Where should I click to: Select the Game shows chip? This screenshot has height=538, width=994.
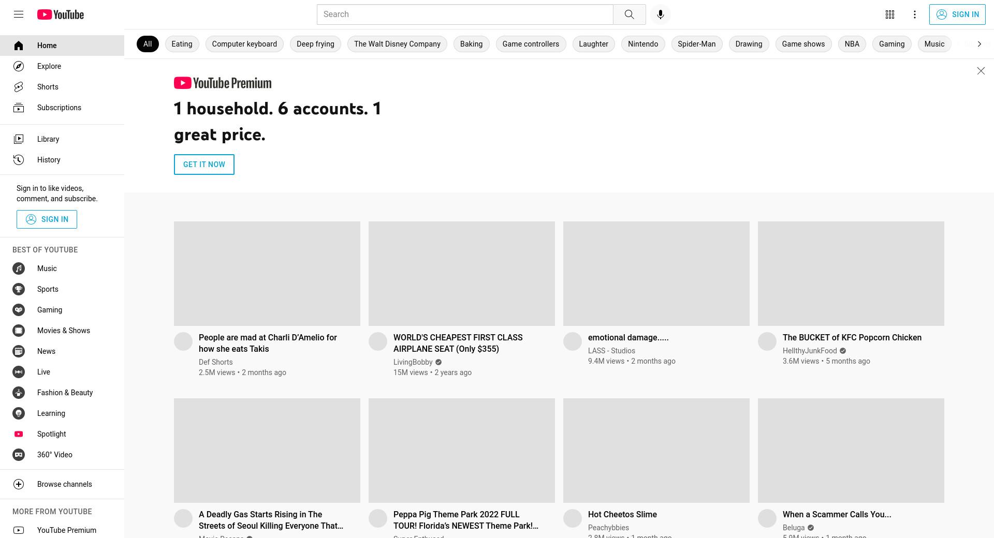803,44
